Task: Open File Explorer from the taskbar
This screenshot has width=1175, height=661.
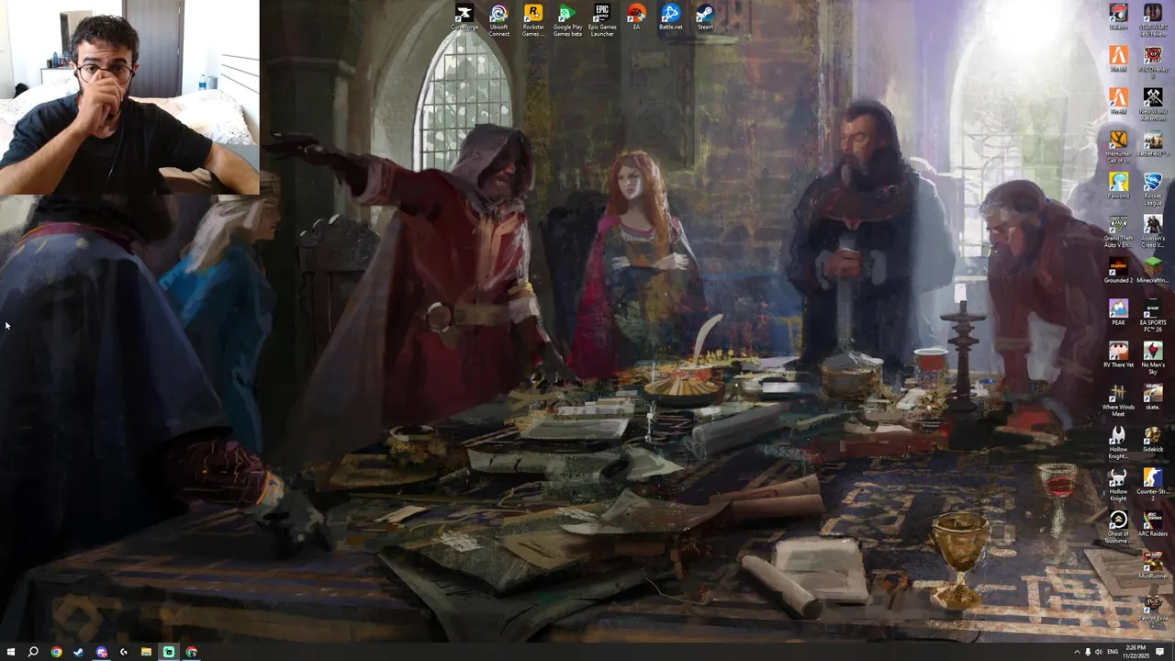Action: 146,652
